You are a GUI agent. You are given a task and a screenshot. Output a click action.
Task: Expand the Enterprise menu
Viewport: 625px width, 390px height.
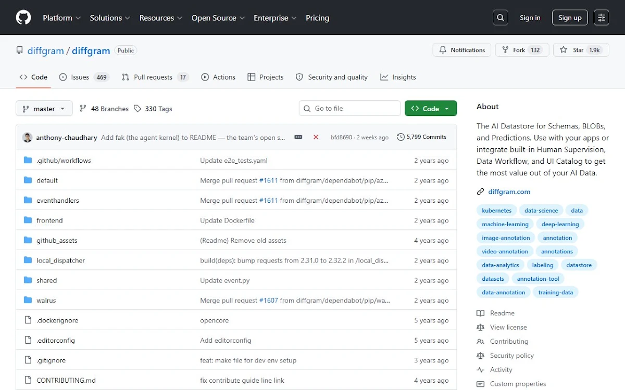click(x=275, y=18)
